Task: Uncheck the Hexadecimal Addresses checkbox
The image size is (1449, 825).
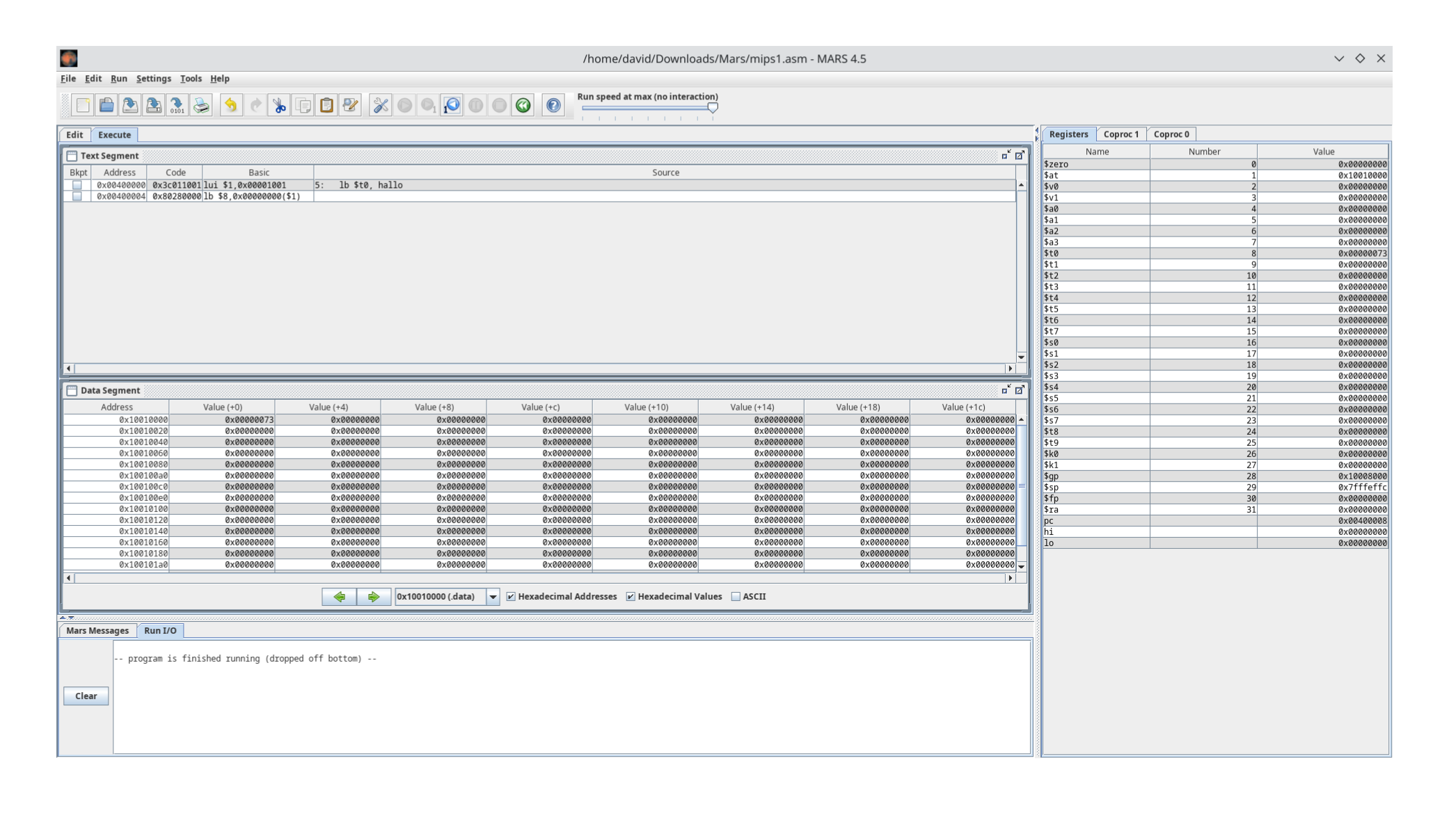Action: [x=512, y=596]
